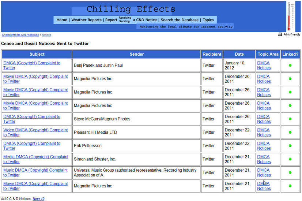
Task: Click the Recipient column header
Action: (212, 54)
